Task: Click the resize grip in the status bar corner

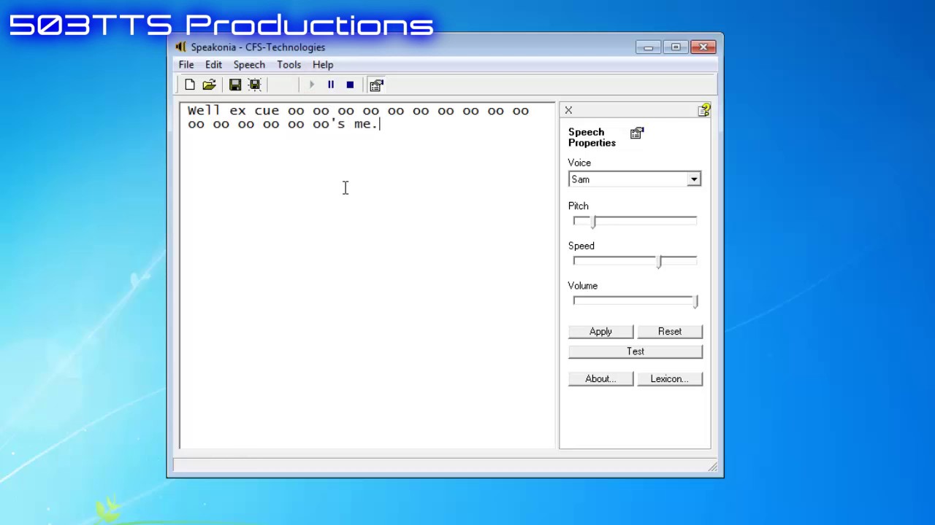Action: [x=713, y=467]
